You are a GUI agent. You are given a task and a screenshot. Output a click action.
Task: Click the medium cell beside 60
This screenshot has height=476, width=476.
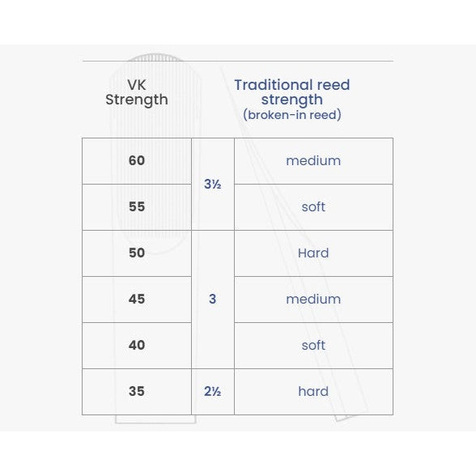[313, 161]
